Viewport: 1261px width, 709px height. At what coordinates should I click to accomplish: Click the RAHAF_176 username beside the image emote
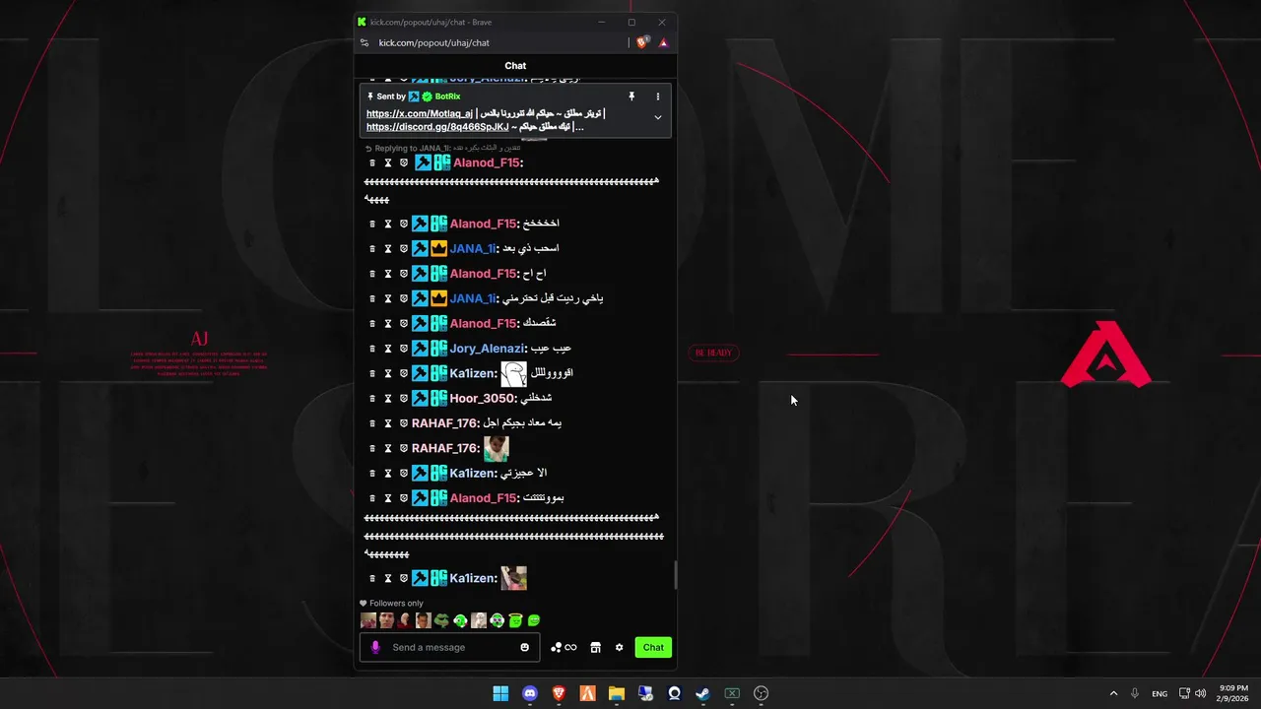[445, 448]
